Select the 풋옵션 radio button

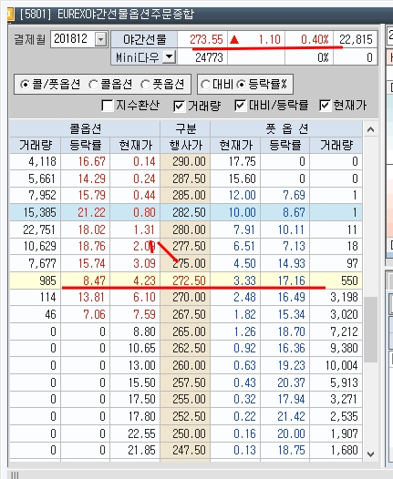[x=145, y=84]
